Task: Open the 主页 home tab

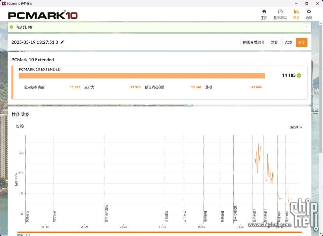Action: coord(264,15)
